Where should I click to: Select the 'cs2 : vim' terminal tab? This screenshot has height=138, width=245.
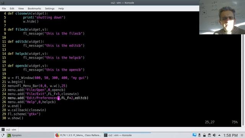pyautogui.click(x=9, y=130)
